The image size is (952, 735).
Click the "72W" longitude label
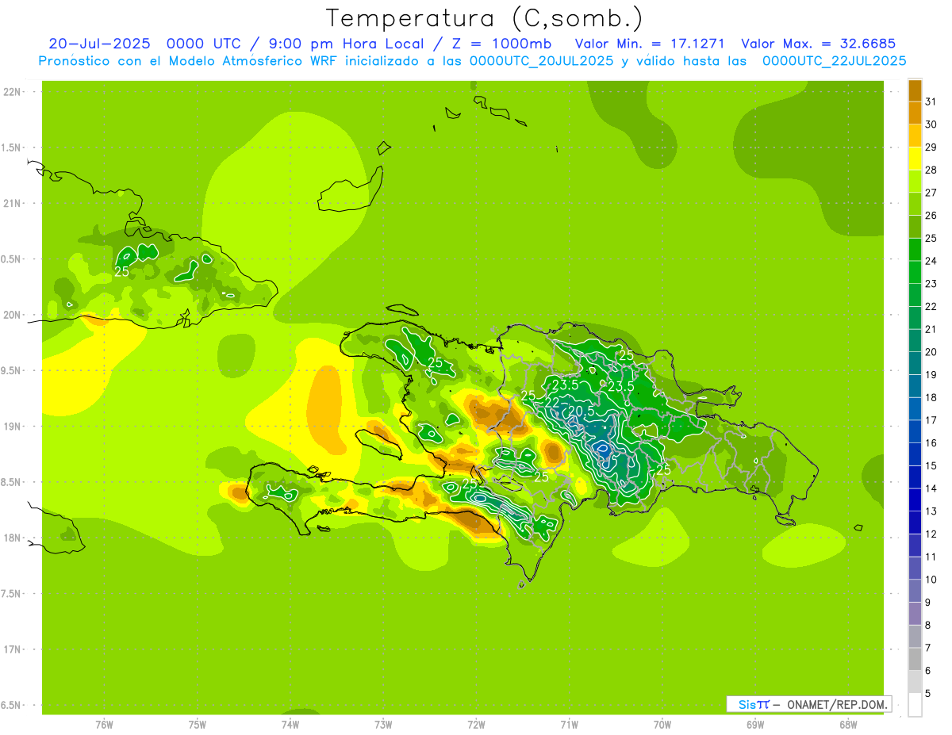pos(476,725)
